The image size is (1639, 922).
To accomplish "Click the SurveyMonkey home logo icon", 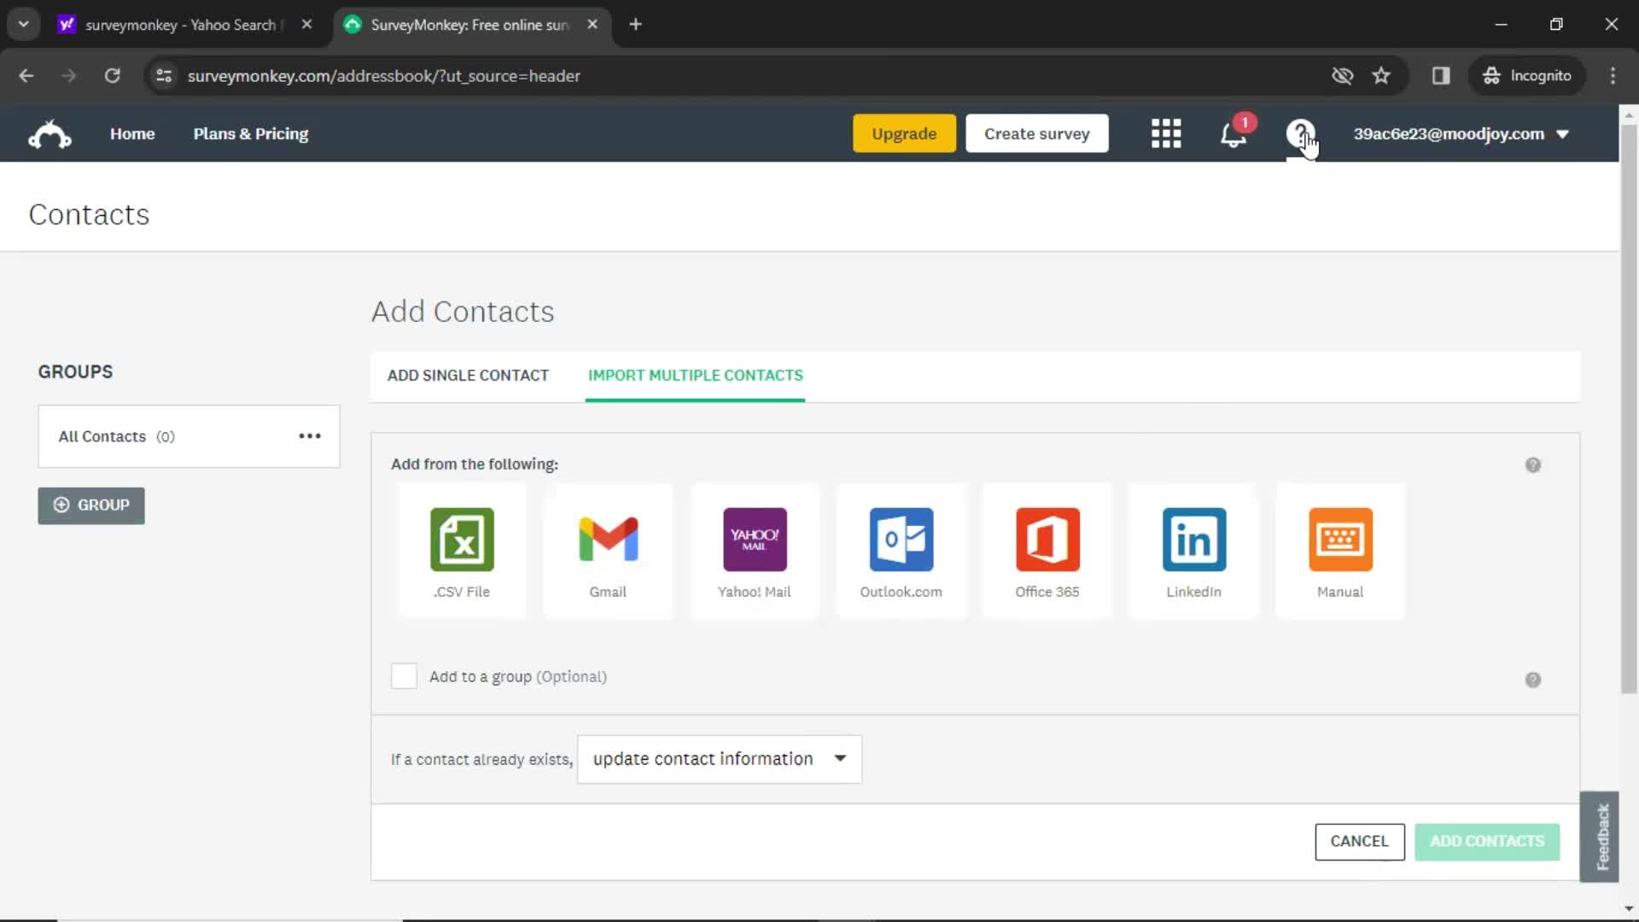I will point(50,133).
